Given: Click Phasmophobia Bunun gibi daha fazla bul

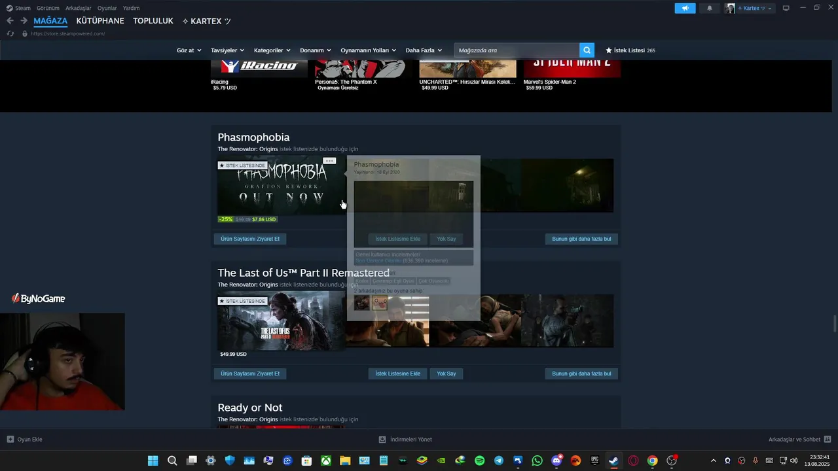Looking at the screenshot, I should (x=581, y=239).
